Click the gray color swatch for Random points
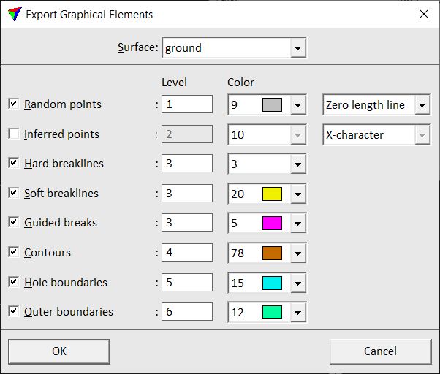Screen dimensions: 440x374 pos(272,105)
